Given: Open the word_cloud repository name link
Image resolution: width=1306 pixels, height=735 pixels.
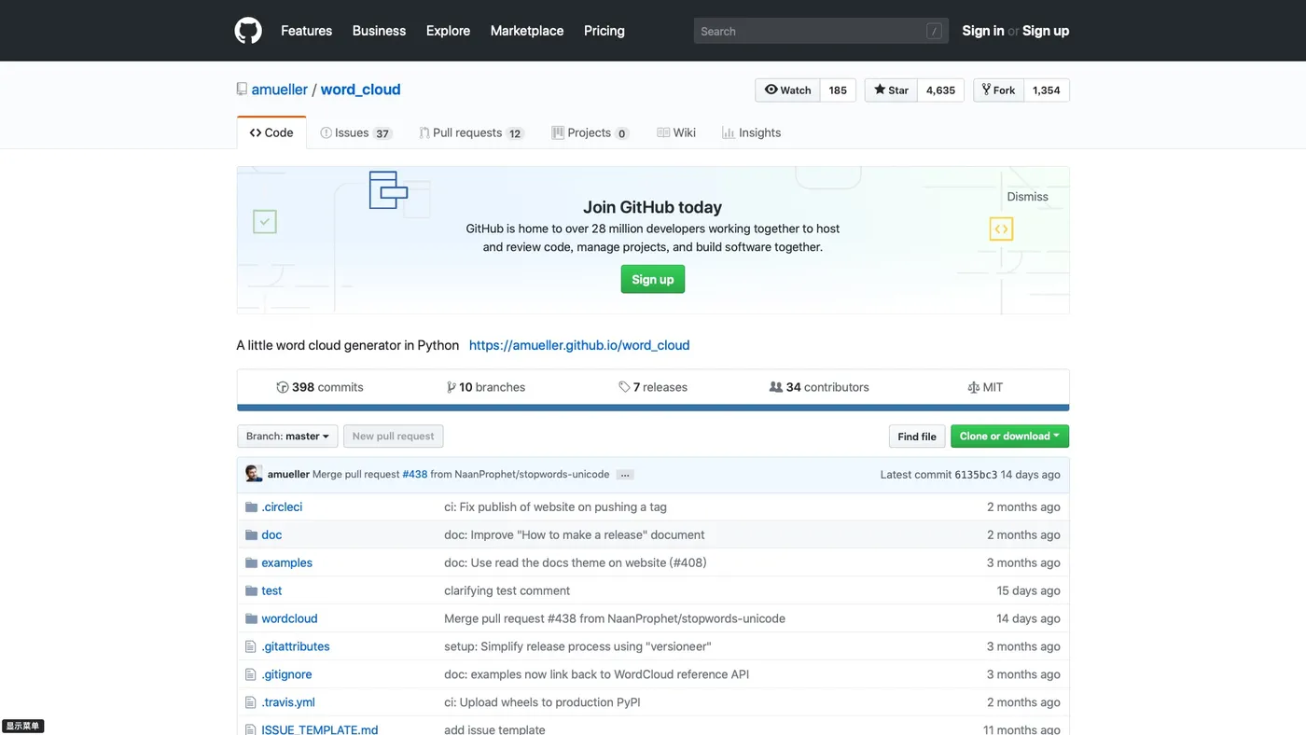Looking at the screenshot, I should pos(360,90).
